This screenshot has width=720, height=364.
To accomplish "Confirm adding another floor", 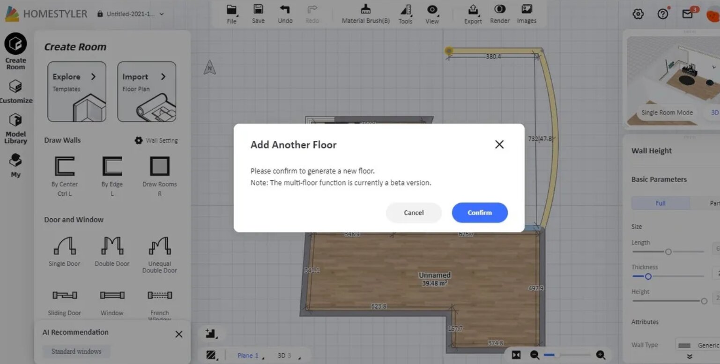I will (480, 213).
